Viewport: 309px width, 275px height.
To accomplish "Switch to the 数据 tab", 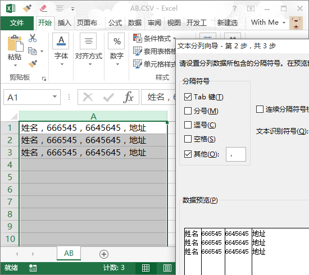I will click(x=135, y=23).
